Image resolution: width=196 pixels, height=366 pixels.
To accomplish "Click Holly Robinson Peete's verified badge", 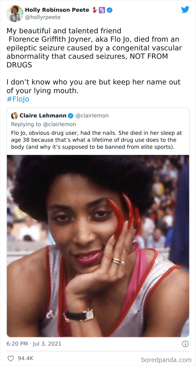I will click(110, 10).
